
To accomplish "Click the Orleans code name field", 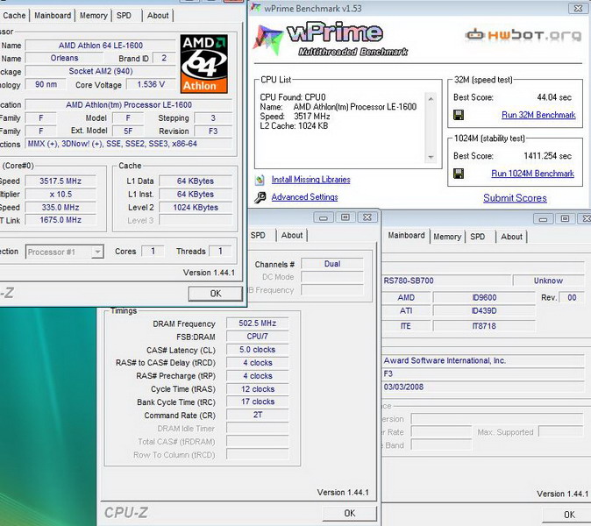I will click(x=64, y=58).
